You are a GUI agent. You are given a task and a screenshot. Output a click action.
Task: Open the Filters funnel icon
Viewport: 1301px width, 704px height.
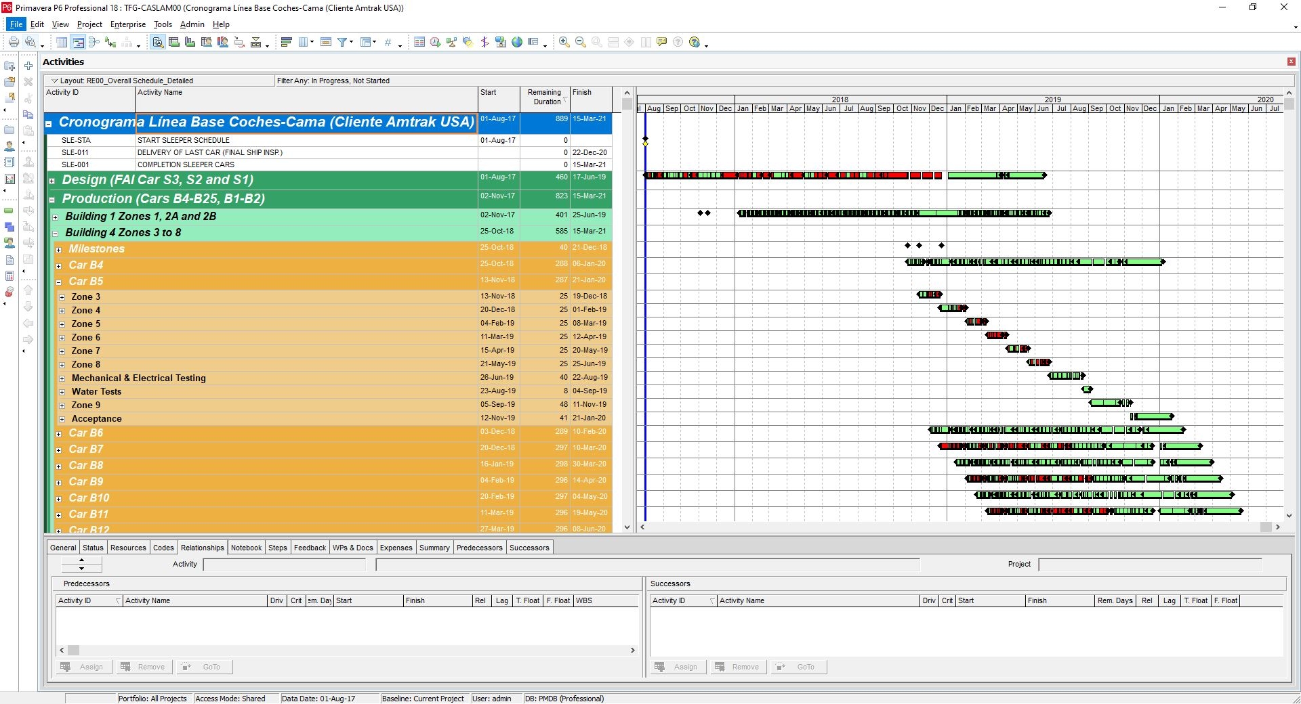(x=342, y=42)
